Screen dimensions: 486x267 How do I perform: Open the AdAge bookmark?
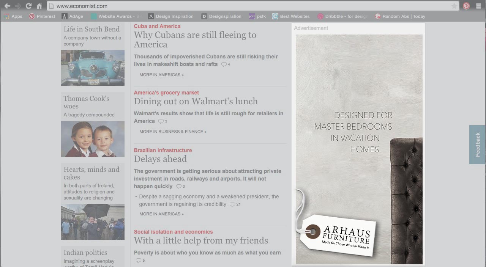(73, 16)
